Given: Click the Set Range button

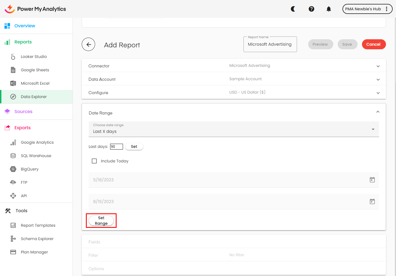Looking at the screenshot, I should coord(101,221).
